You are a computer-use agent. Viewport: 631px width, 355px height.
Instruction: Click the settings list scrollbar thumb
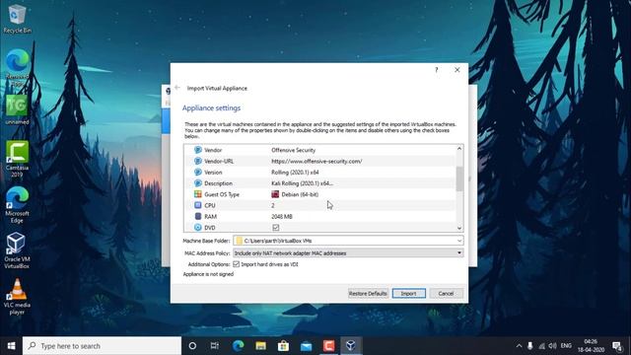[459, 178]
